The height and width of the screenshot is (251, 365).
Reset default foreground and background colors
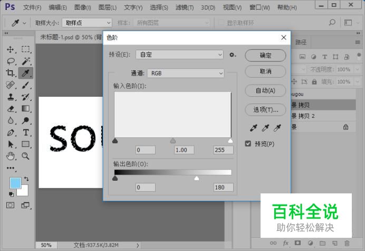11,194
